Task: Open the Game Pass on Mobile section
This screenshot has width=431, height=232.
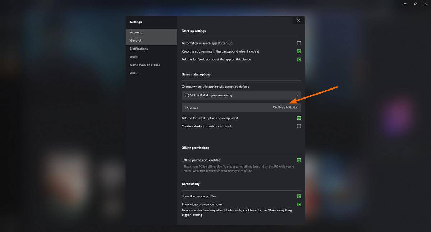Action: (x=145, y=65)
